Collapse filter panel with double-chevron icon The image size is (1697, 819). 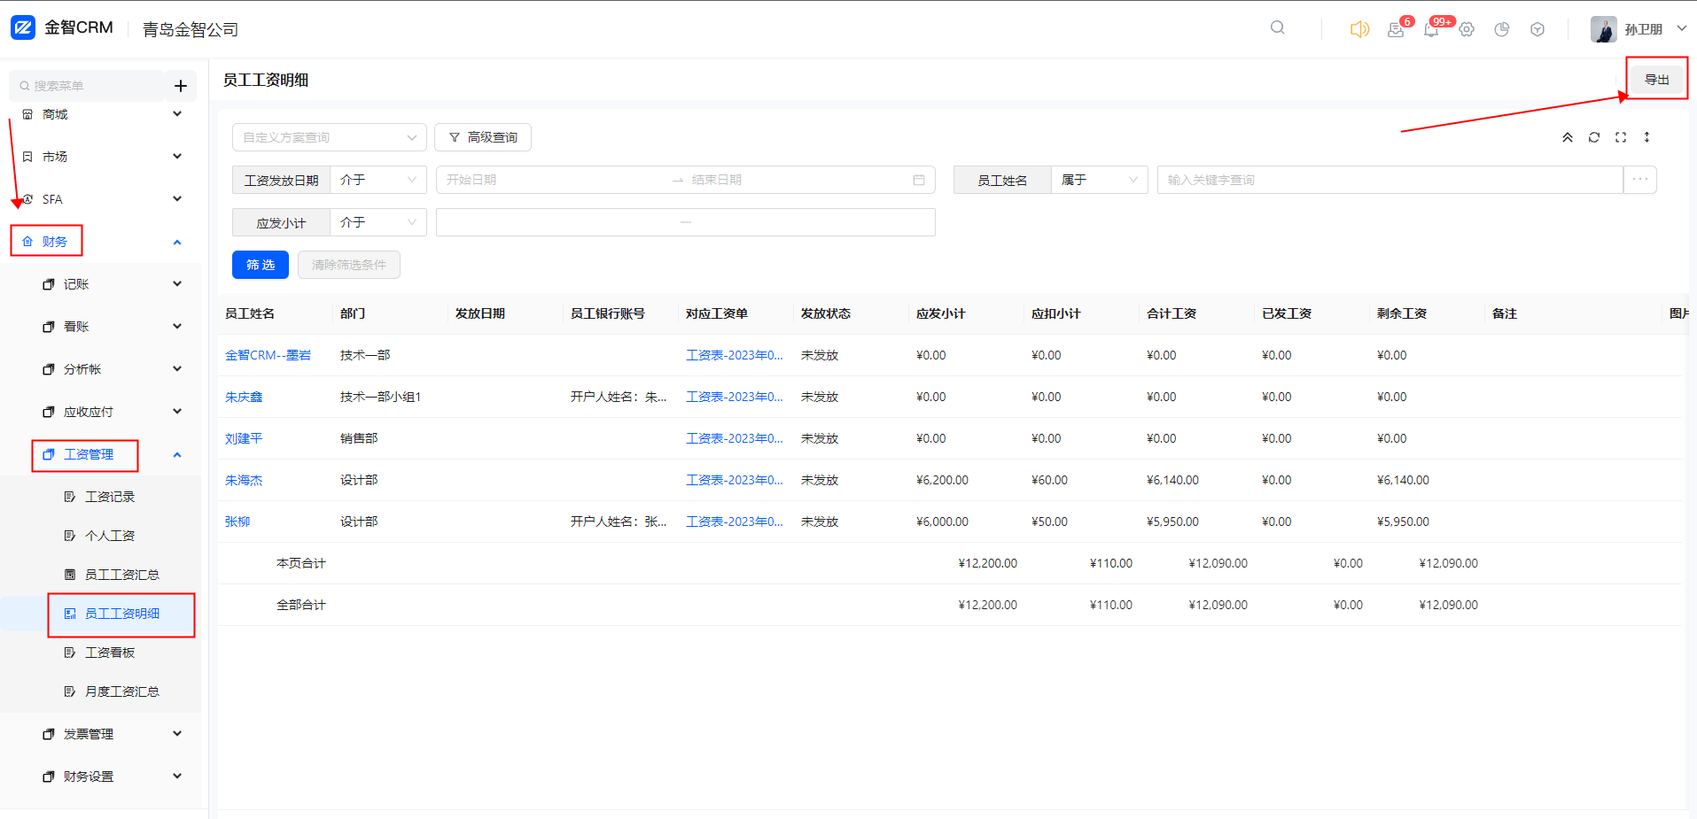pyautogui.click(x=1568, y=137)
